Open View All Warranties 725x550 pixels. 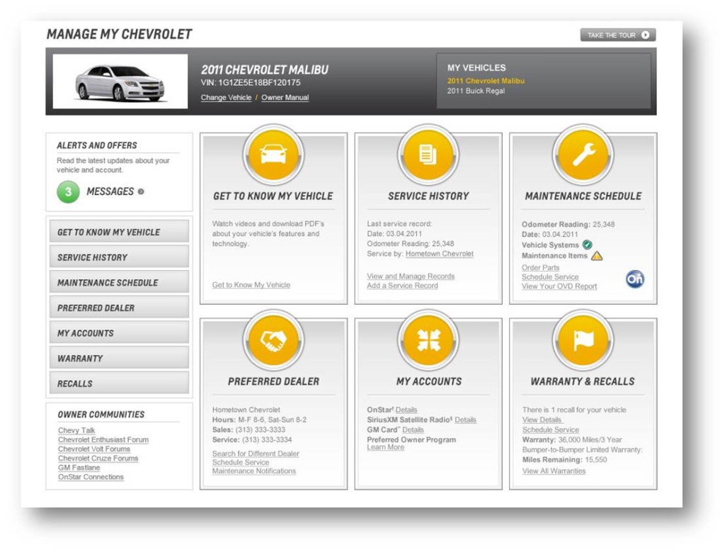click(554, 471)
